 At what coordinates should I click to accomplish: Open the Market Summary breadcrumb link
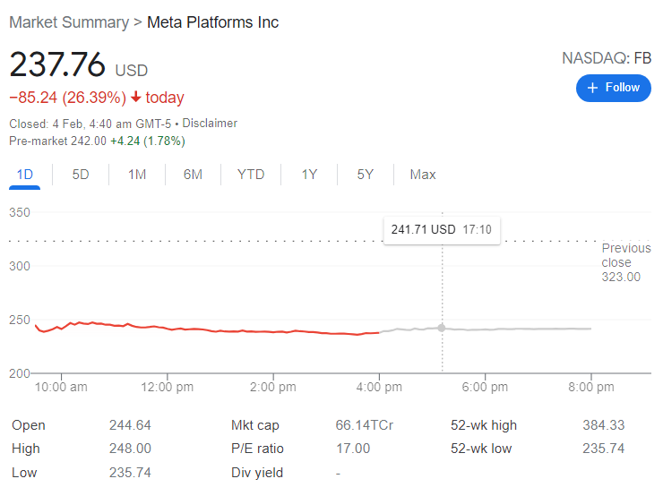(x=69, y=22)
